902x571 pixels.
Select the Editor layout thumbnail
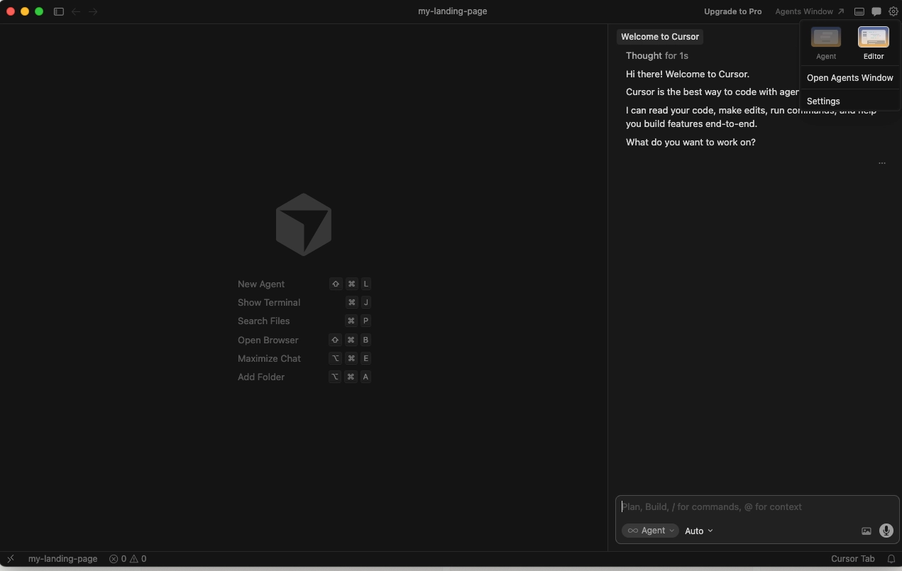(874, 37)
